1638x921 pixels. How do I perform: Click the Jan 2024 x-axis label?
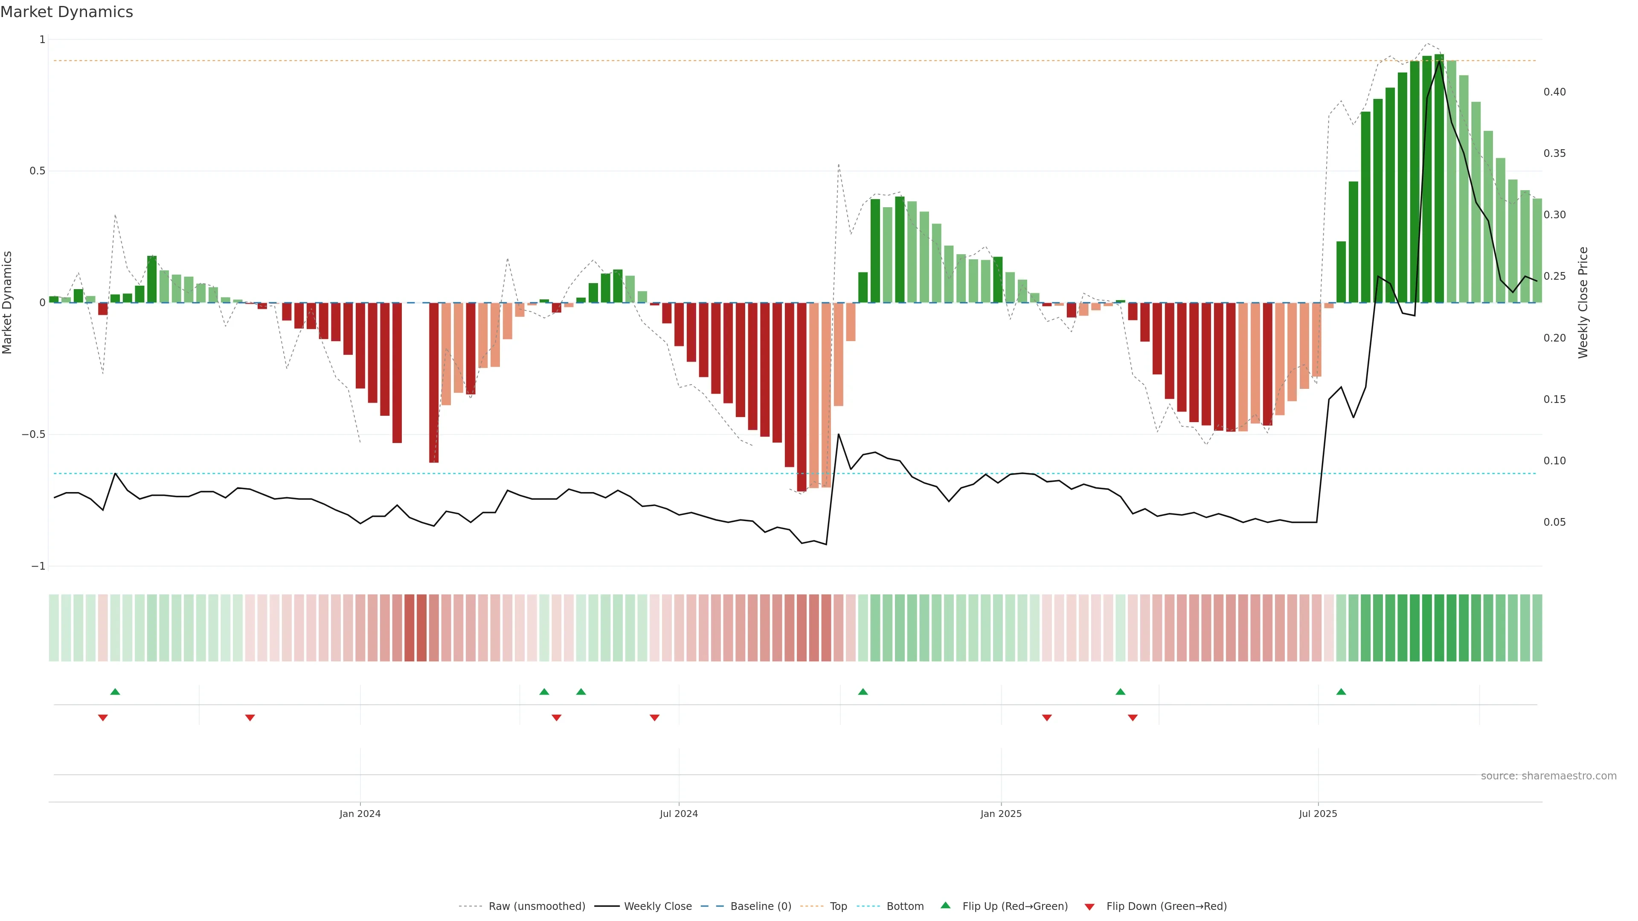[360, 814]
